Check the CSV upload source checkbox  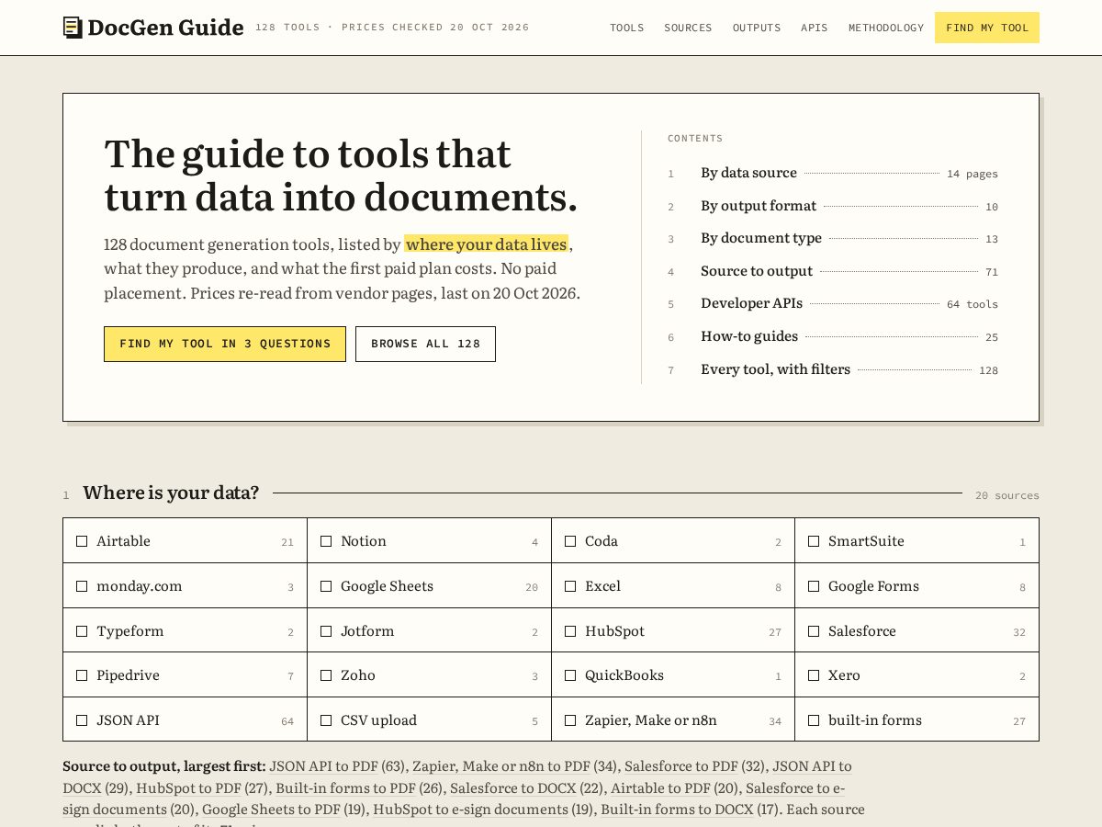pos(326,720)
